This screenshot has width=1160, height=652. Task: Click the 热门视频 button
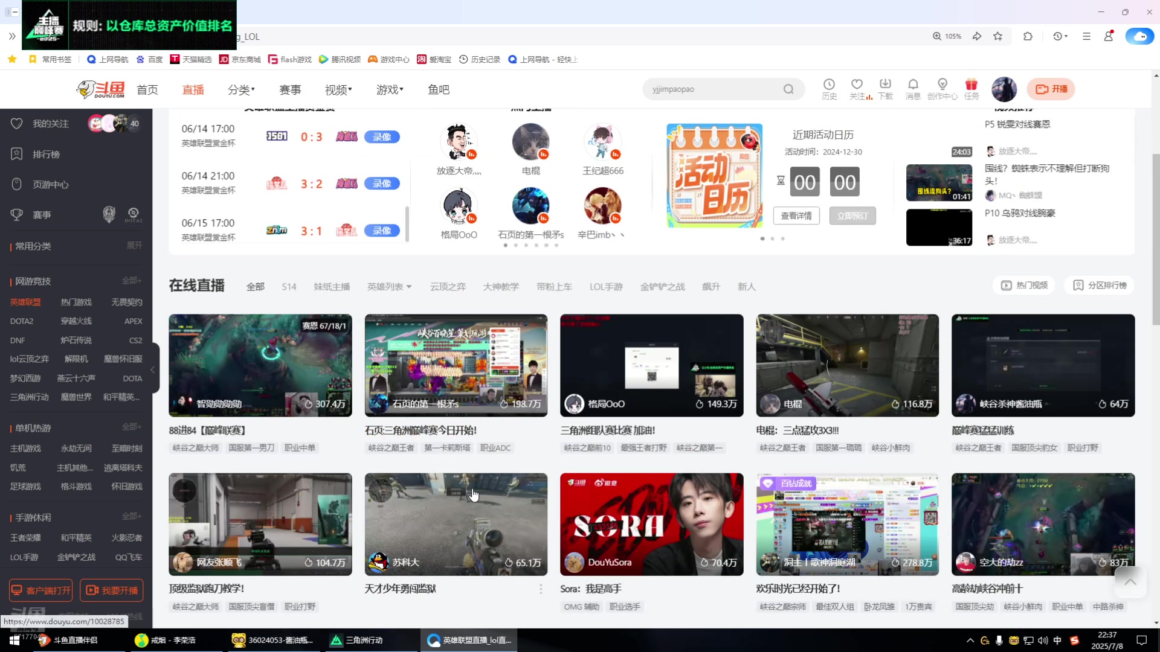[x=1024, y=286]
